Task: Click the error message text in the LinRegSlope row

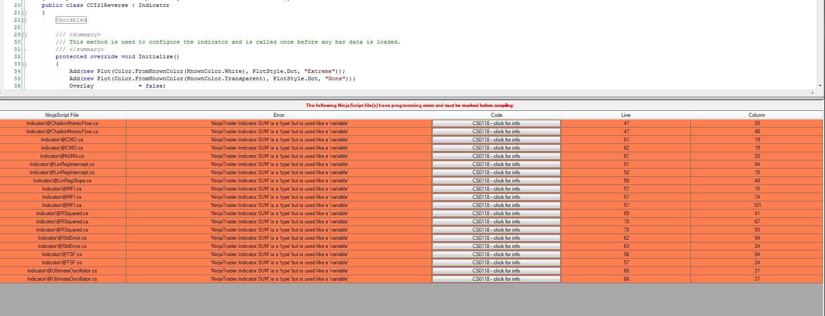Action: click(x=279, y=181)
